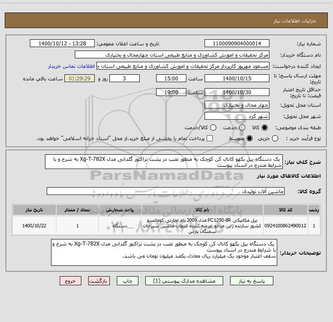The height and width of the screenshot is (322, 333).
Task: Select the خدمت radio button
Action: tap(242, 128)
